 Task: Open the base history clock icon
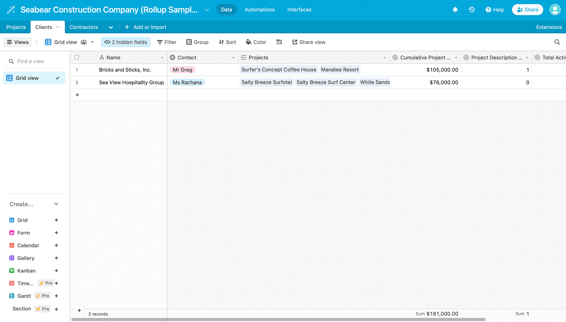471,10
